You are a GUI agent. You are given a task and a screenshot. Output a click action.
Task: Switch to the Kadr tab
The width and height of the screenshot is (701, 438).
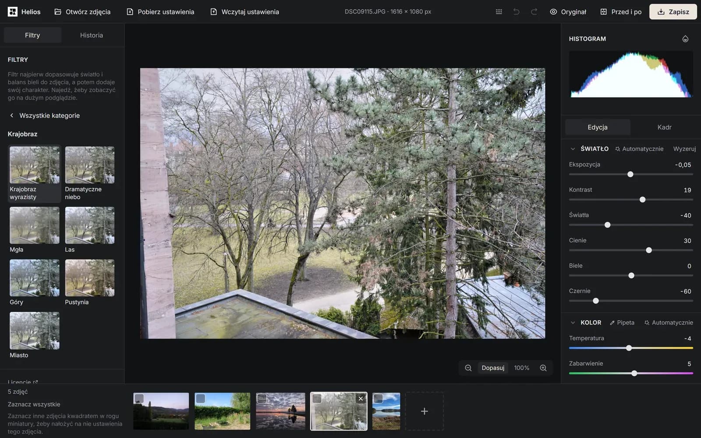point(664,127)
